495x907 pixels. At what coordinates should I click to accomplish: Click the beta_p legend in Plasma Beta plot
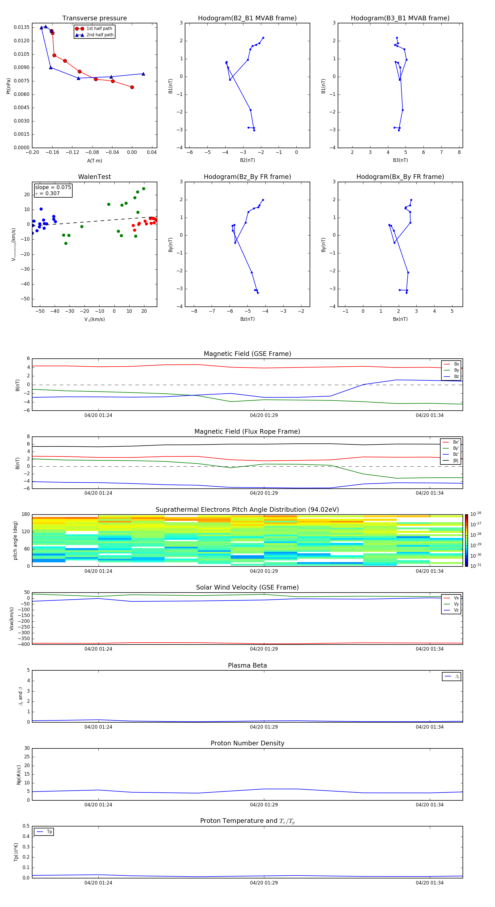(x=452, y=676)
